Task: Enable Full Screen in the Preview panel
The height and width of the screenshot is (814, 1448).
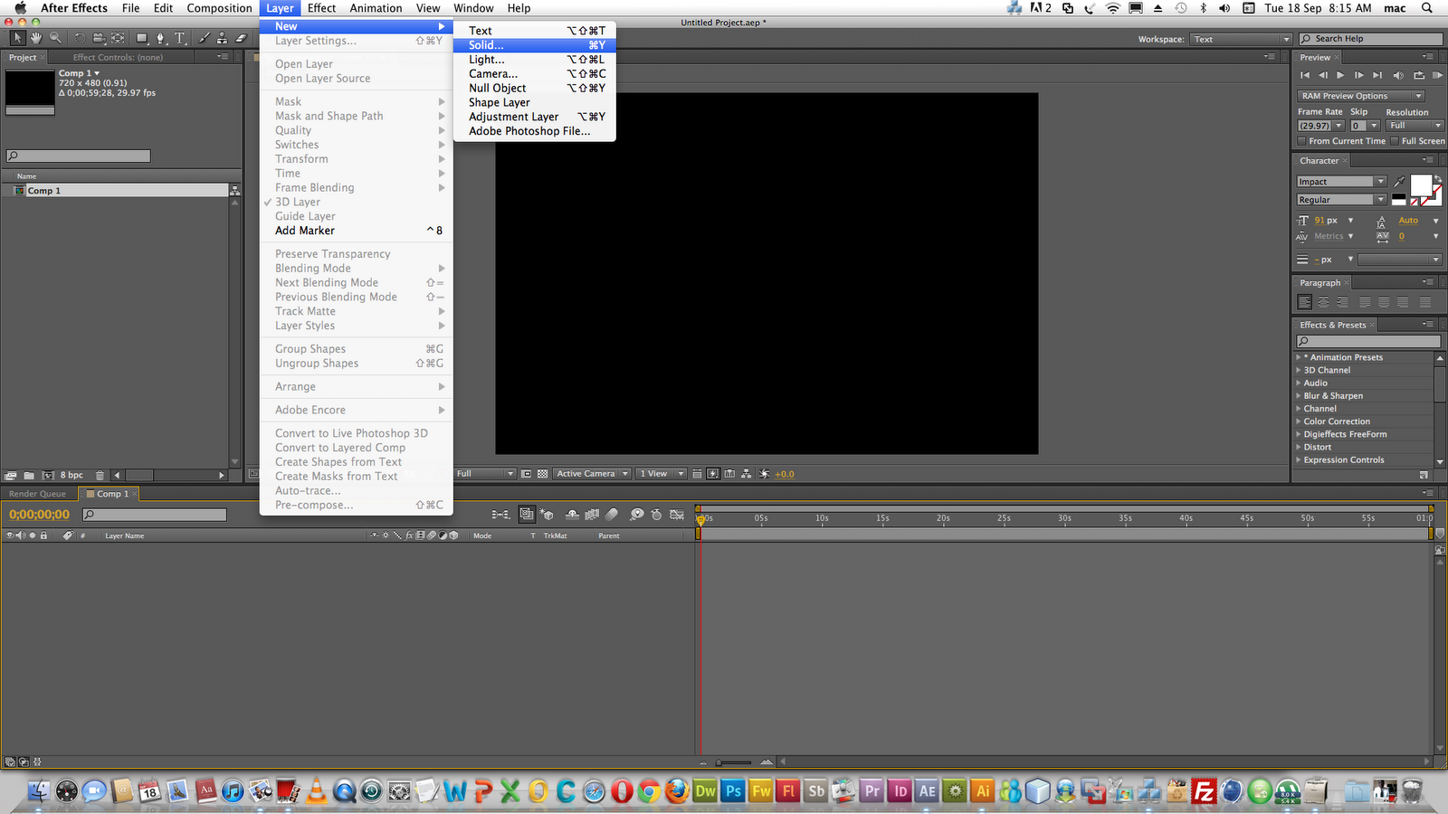Action: click(1395, 141)
